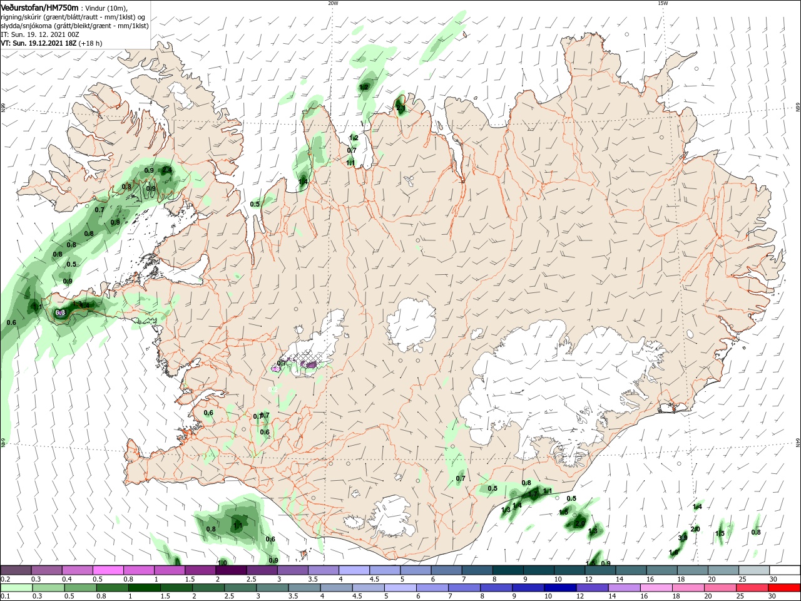The image size is (801, 601).
Task: Select the bright pink 0.5 snow legend swatch
Action: point(108,570)
